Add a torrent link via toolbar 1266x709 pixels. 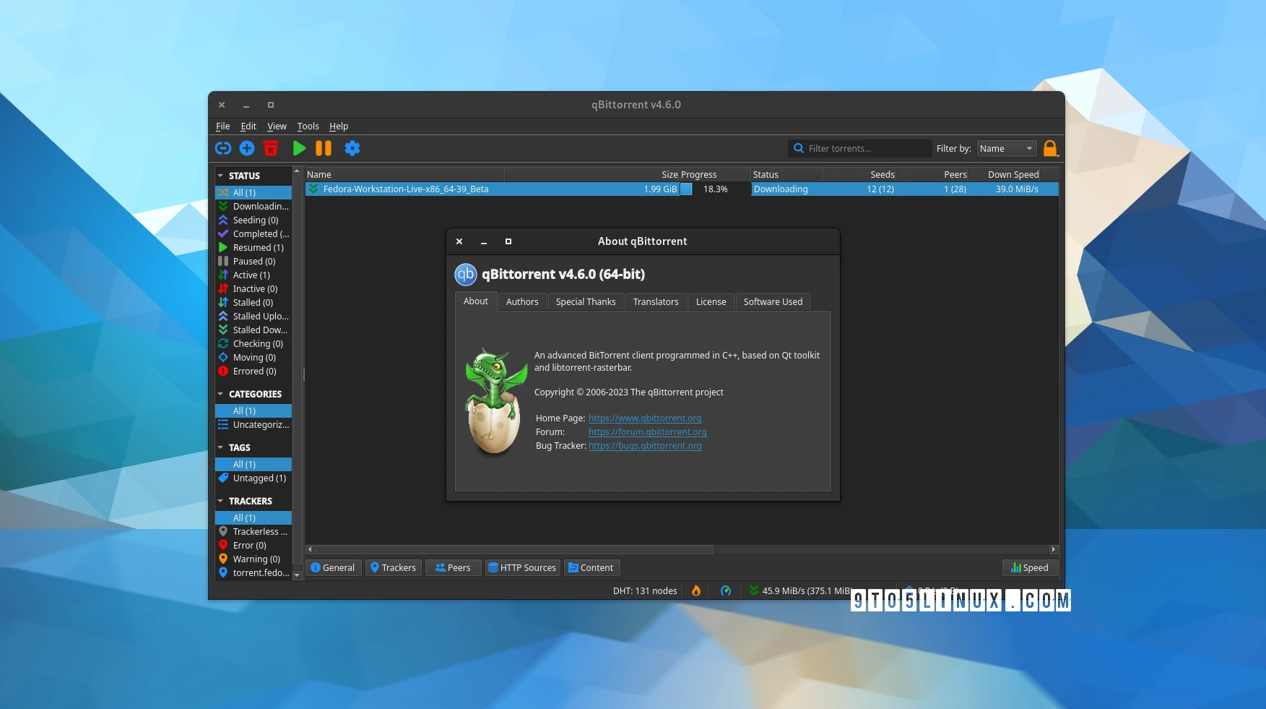(223, 148)
